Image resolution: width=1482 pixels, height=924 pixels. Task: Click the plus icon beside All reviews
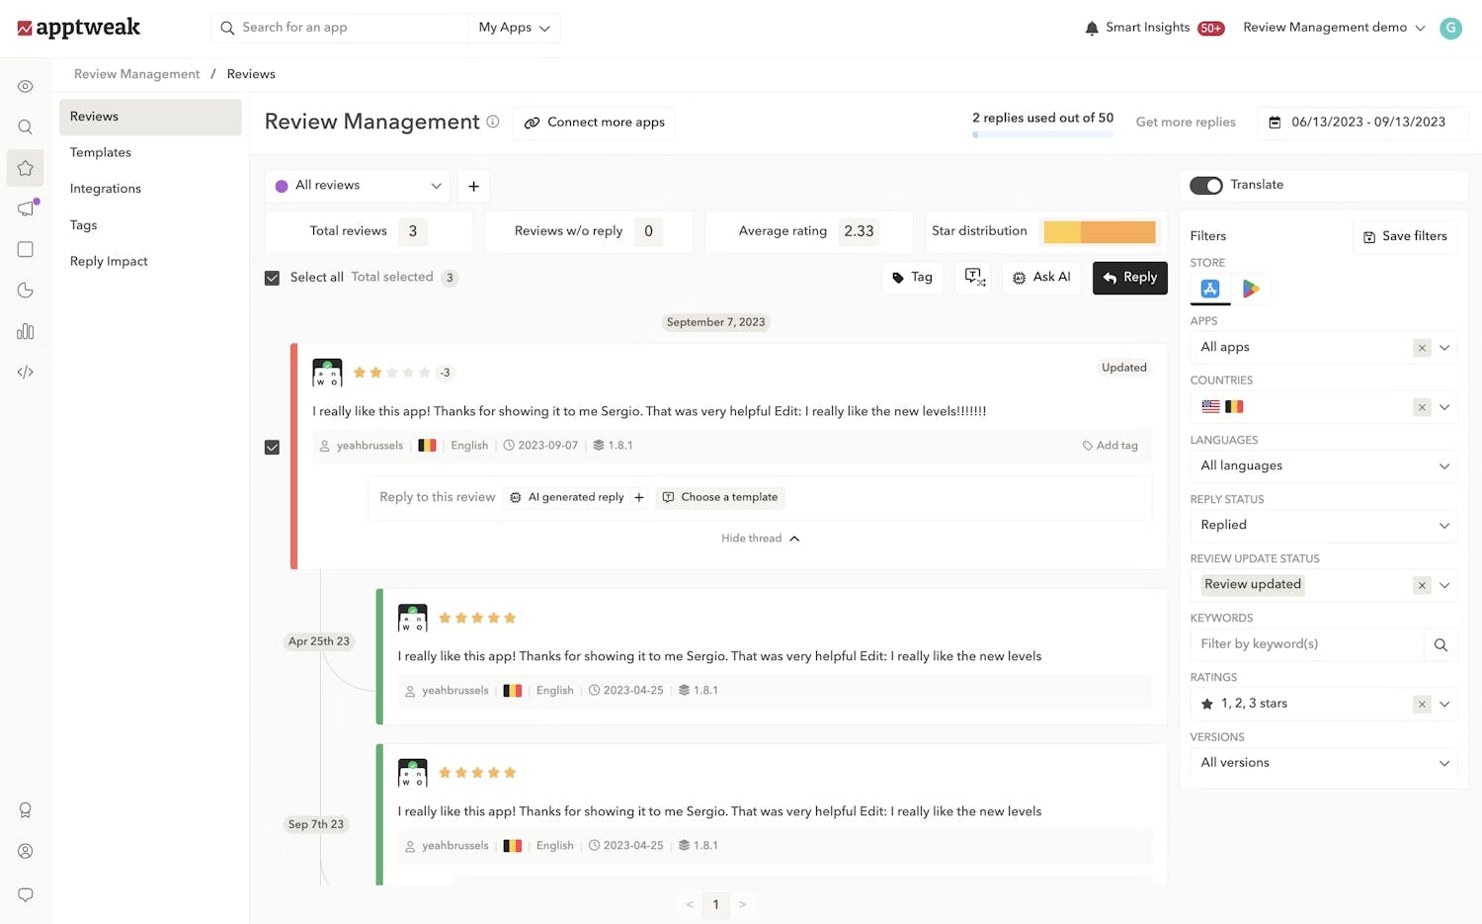point(473,186)
